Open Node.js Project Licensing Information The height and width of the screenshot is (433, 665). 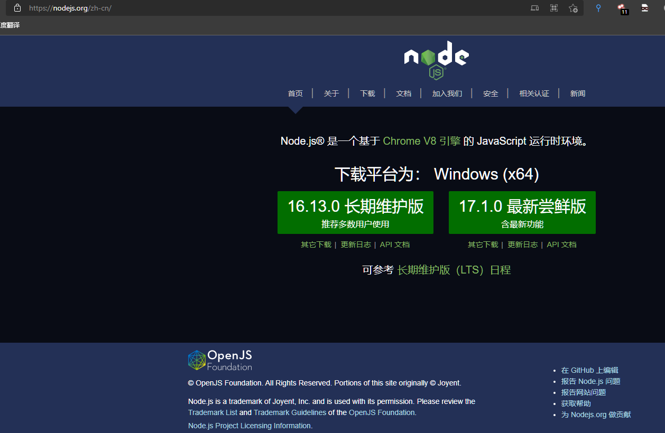click(250, 426)
